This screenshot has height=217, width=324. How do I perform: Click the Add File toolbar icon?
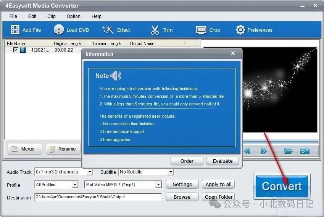[x=15, y=30]
